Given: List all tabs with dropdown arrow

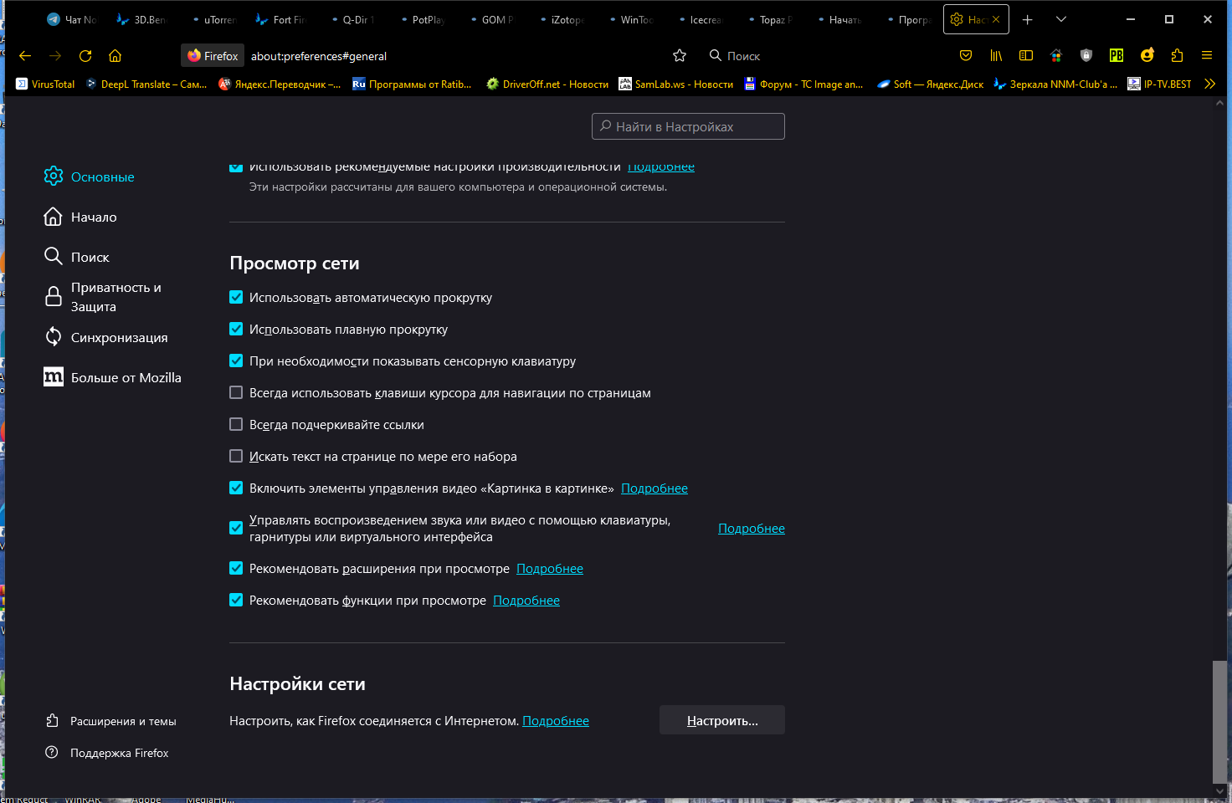Looking at the screenshot, I should 1061,19.
